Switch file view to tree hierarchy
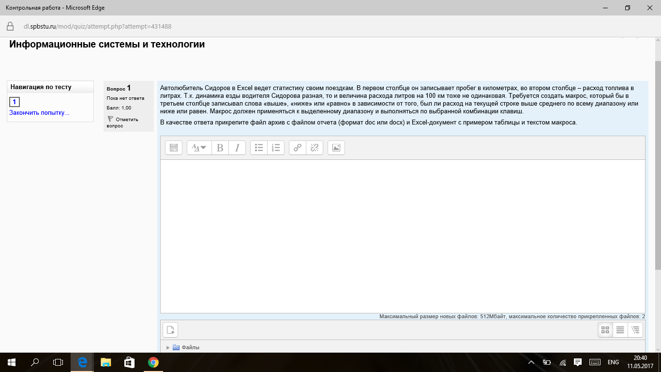Screen dimensions: 661x372 pos(635,330)
